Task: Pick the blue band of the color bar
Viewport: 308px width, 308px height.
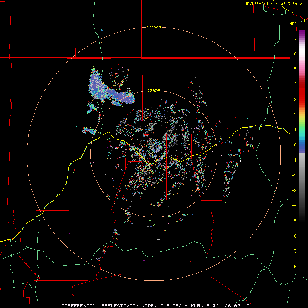Action: coord(302,146)
